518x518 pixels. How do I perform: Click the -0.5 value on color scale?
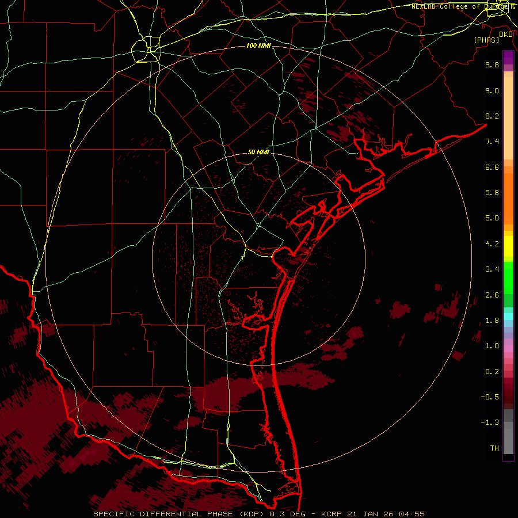tap(490, 397)
